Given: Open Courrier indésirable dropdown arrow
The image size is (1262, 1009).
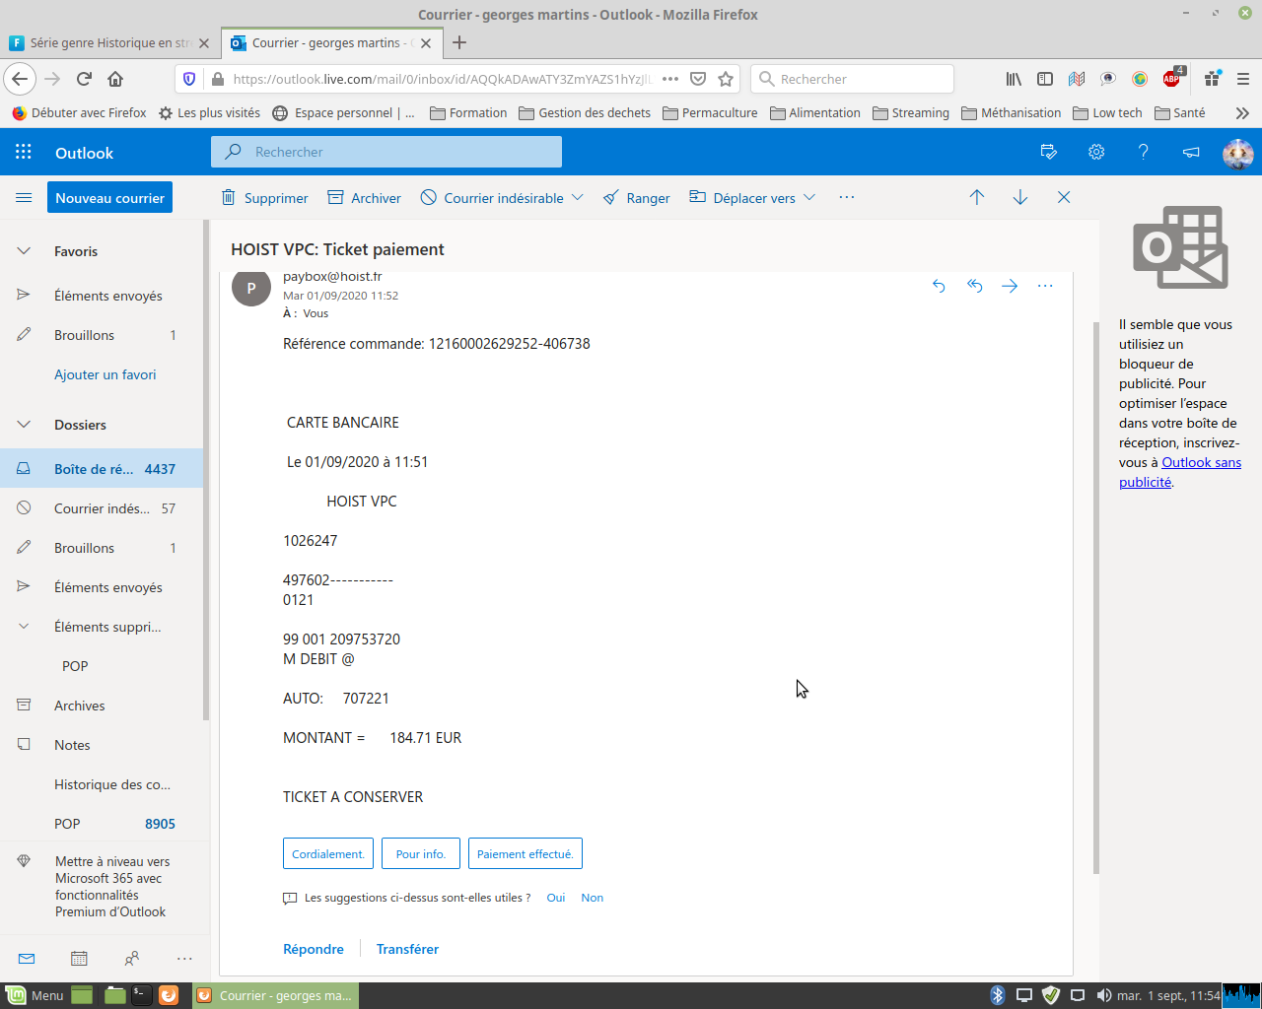Looking at the screenshot, I should [578, 197].
